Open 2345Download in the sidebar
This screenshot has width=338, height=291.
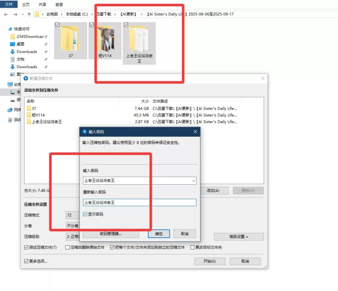click(30, 36)
